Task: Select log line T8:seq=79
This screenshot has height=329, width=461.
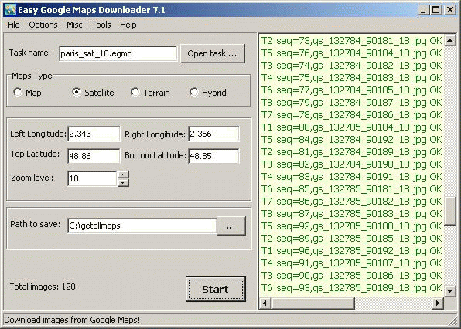Action: coord(351,103)
